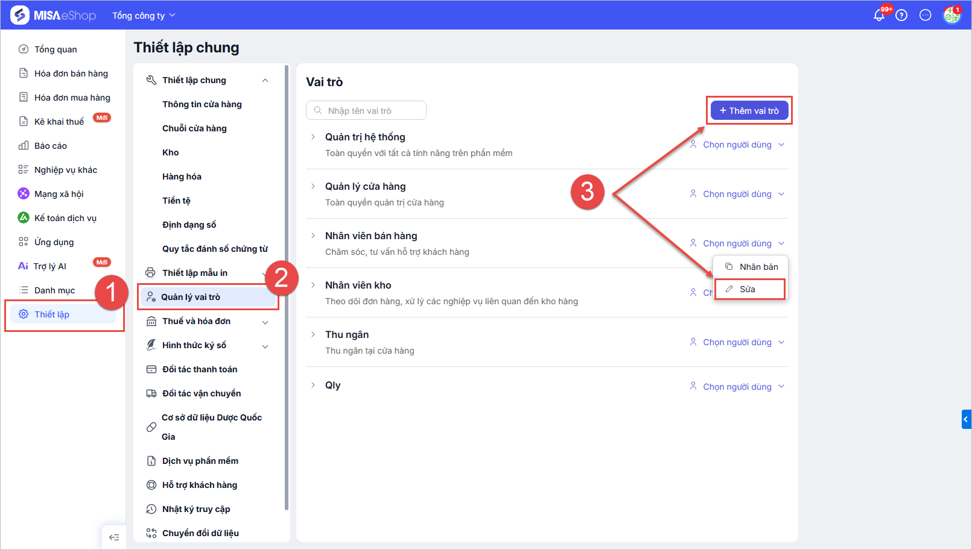Open the user profile avatar
The image size is (972, 550).
click(x=951, y=15)
